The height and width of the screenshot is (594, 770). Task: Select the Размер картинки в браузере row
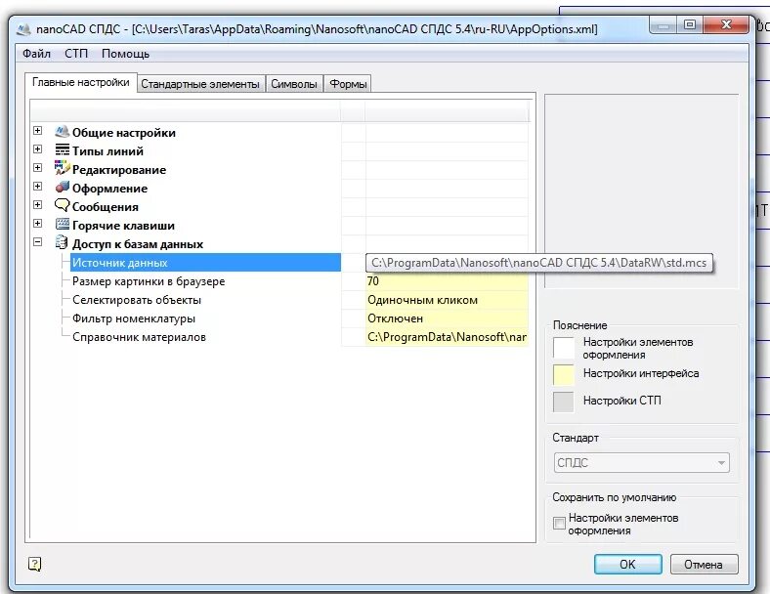tap(205, 281)
